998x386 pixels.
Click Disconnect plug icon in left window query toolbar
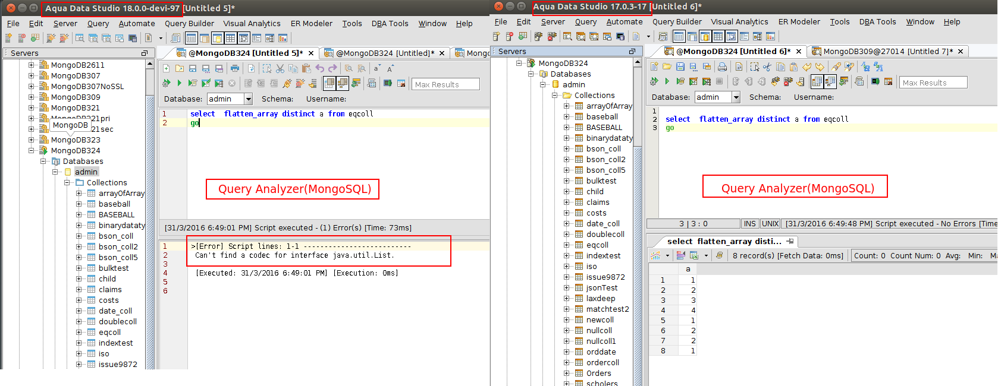tap(300, 83)
